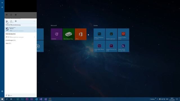Screen dimensions: 180x101
Task: Open the round dark icon on the taskbar
Action: point(50,99)
